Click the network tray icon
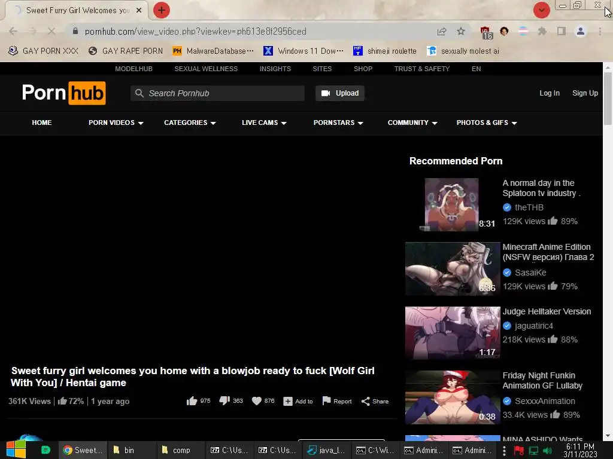This screenshot has width=613, height=459. pyautogui.click(x=533, y=451)
